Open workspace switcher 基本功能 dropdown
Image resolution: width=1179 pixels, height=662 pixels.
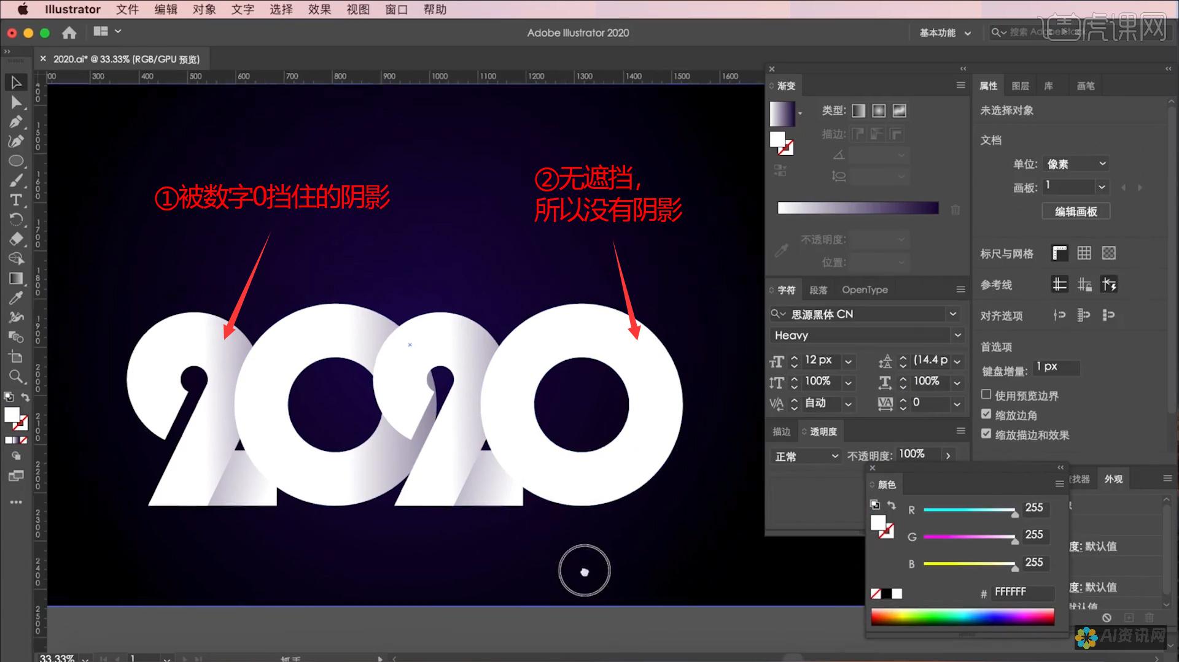(945, 33)
